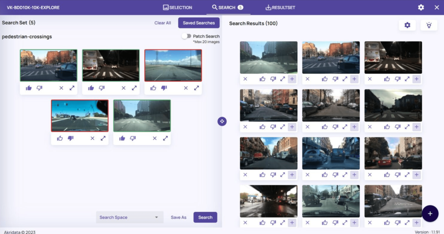The image size is (444, 234).
Task: Open the smart filter funnel tool
Action: (429, 25)
